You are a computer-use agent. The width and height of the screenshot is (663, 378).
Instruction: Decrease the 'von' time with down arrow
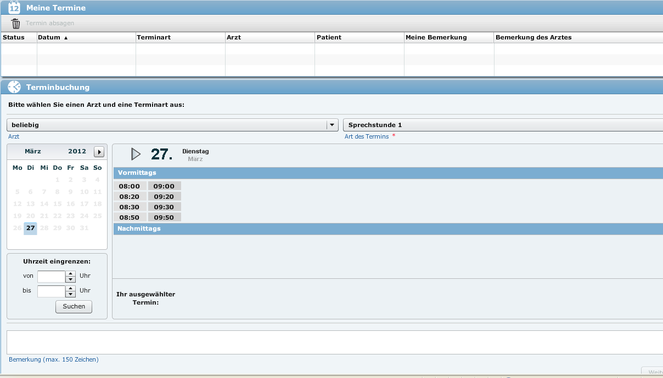point(70,279)
